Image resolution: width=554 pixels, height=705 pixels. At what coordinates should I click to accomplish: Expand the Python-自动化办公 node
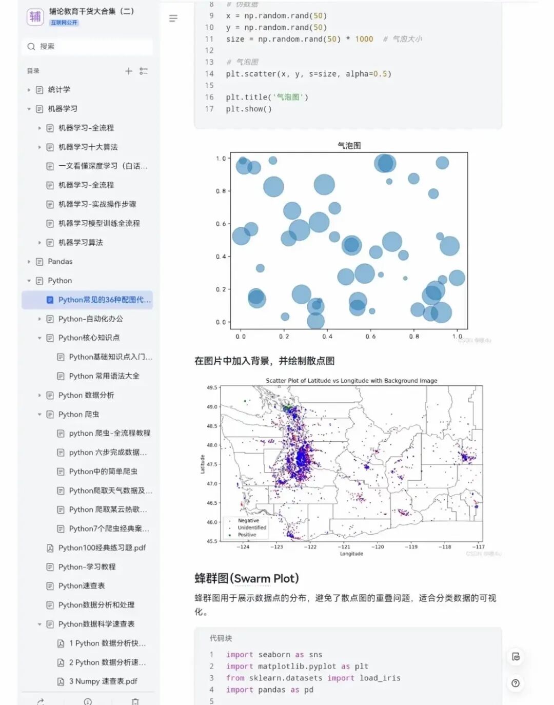click(x=39, y=319)
